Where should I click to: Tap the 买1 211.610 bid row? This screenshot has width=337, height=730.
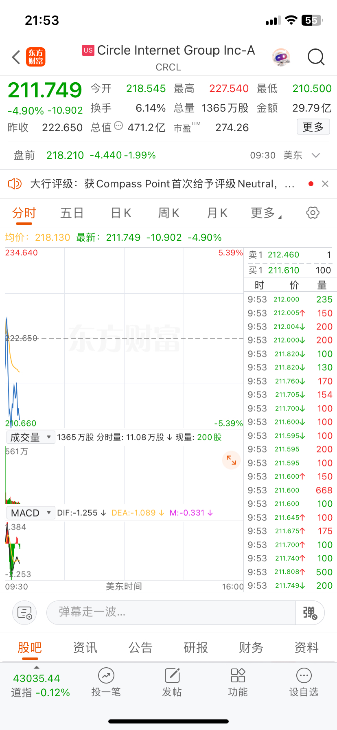point(290,270)
